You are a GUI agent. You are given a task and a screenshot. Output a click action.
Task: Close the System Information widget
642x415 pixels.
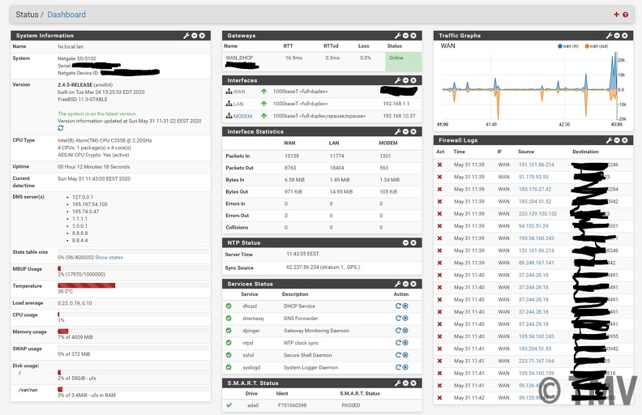[x=202, y=36]
